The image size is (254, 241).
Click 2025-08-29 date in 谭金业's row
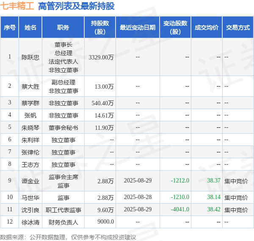tap(138, 180)
